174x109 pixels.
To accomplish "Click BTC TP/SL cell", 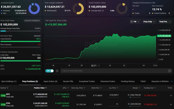I will click(171, 96).
